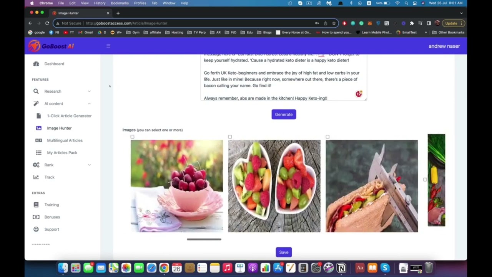Select the sandwich with caliper image checkbox
The width and height of the screenshot is (492, 277).
click(x=327, y=137)
